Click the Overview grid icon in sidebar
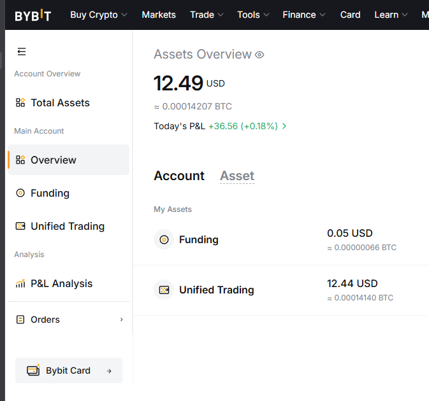 pyautogui.click(x=20, y=160)
